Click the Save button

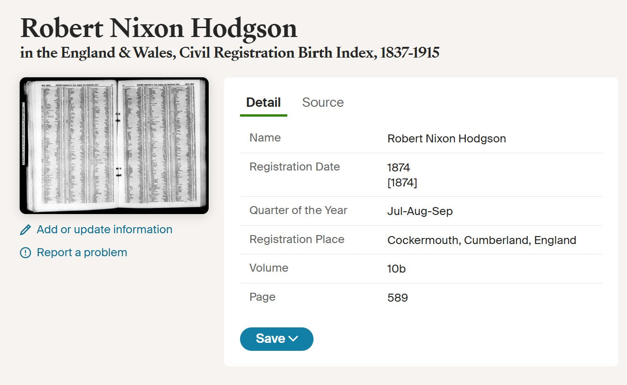(x=271, y=338)
